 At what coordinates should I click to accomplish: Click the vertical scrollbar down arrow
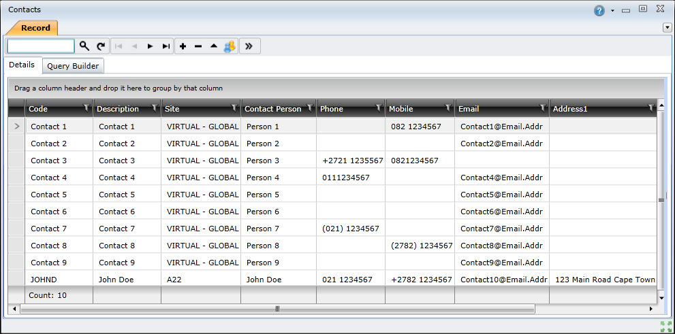[x=661, y=297]
